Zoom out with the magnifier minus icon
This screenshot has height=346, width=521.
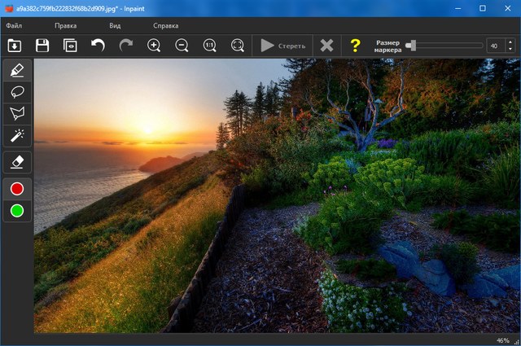182,46
